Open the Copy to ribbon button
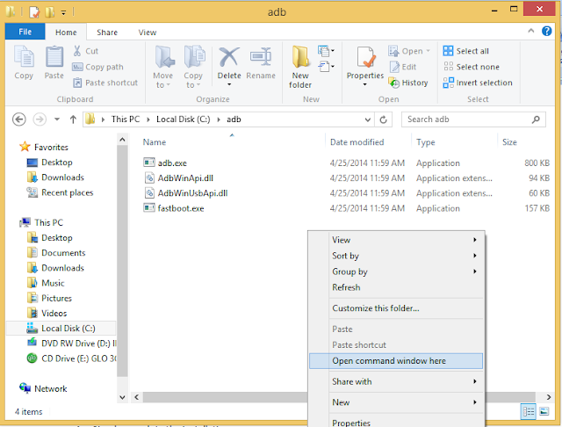Viewport: 562px width, 427px height. [x=193, y=67]
